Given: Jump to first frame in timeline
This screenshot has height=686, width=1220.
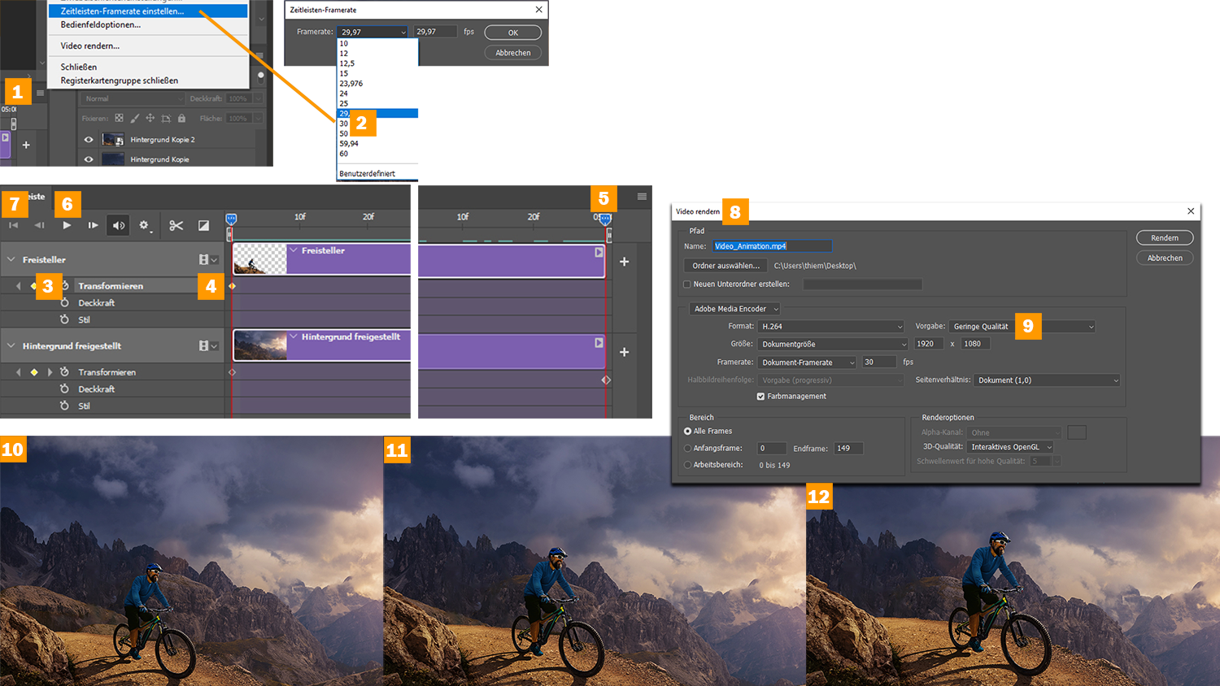Looking at the screenshot, I should (x=14, y=225).
